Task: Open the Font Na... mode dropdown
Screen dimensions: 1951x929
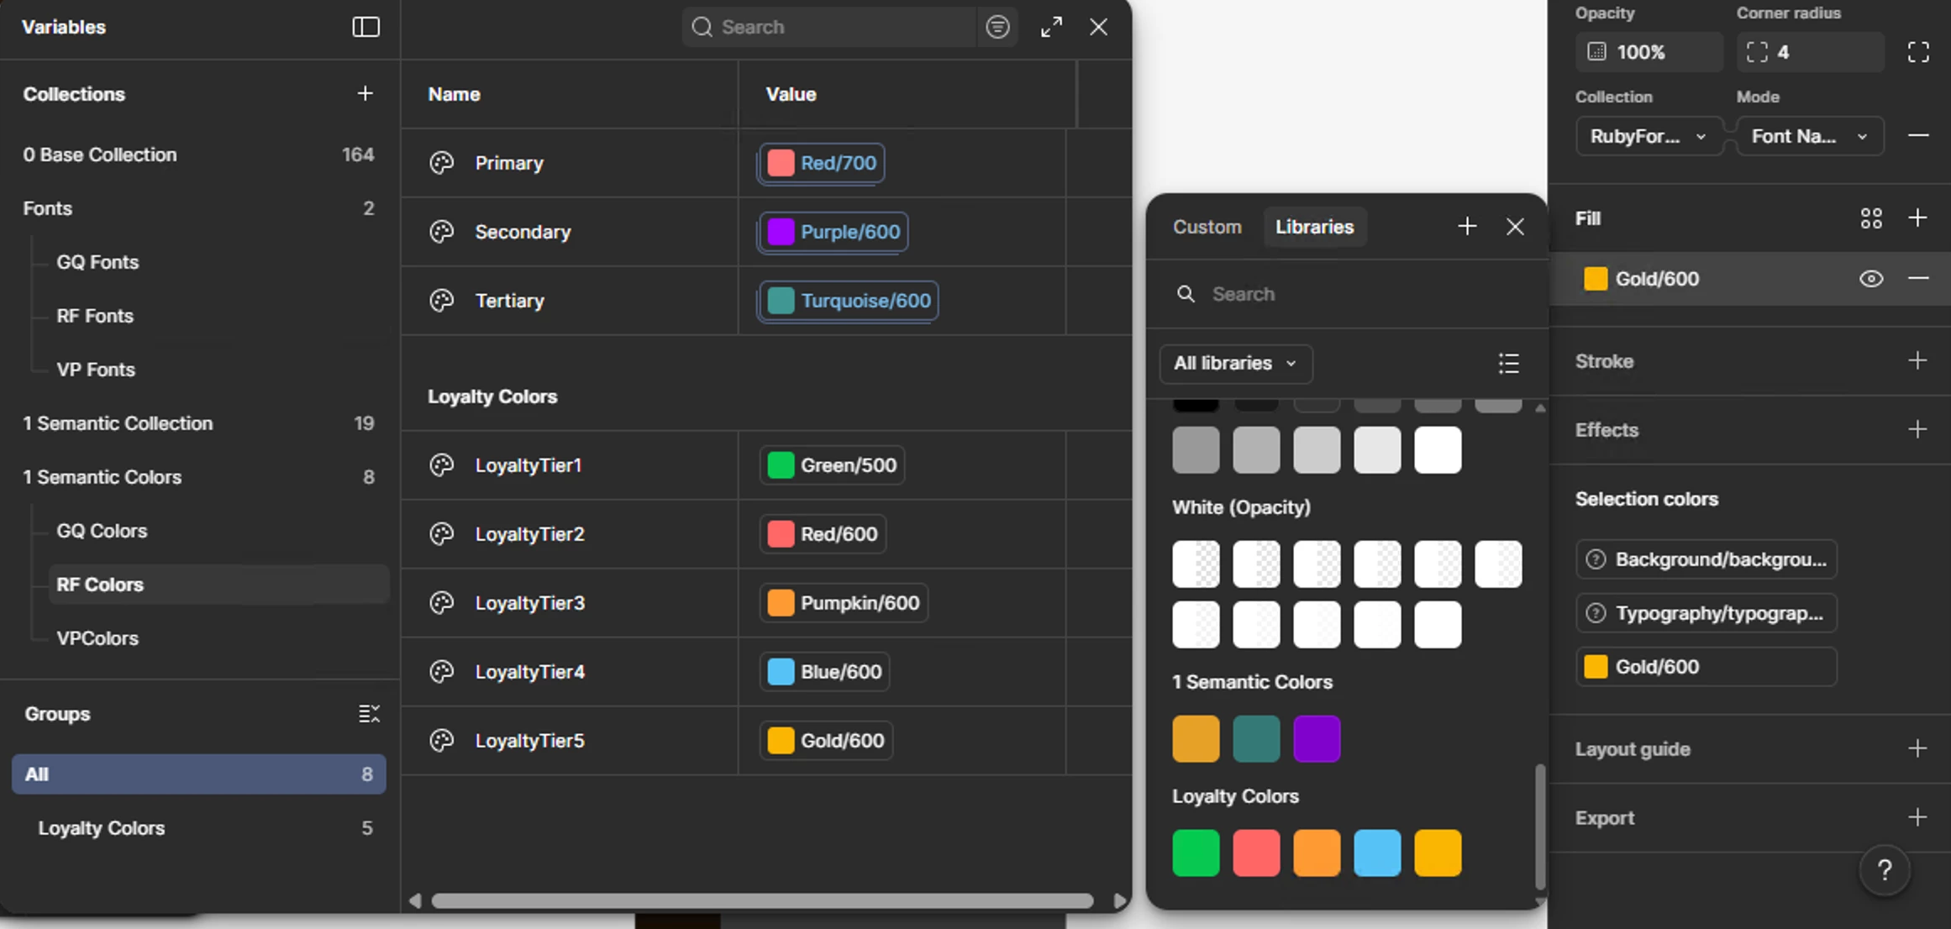Action: click(x=1809, y=136)
